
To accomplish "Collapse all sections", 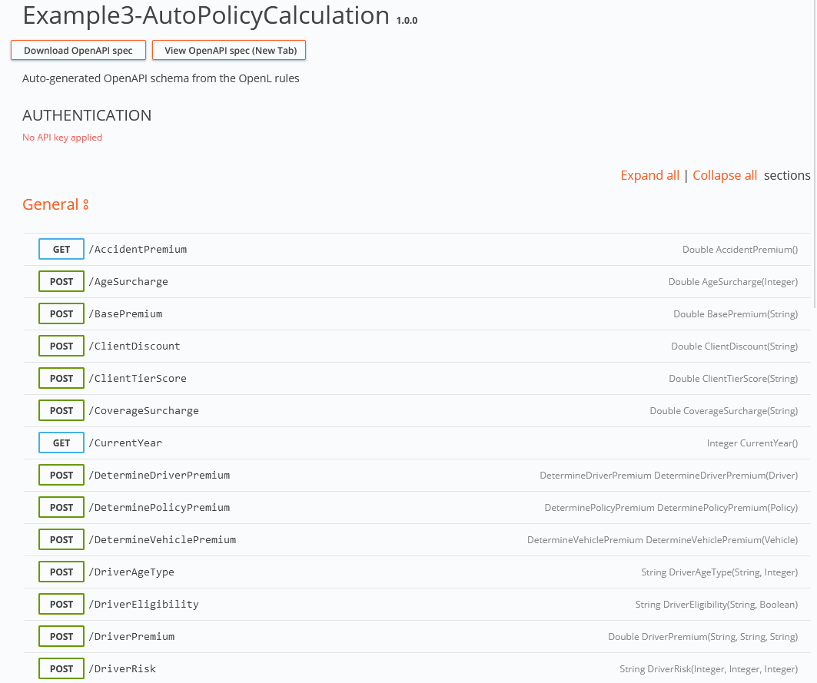I will click(725, 175).
